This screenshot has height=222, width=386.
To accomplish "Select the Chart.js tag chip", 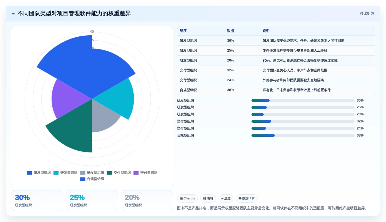I will [x=187, y=198].
